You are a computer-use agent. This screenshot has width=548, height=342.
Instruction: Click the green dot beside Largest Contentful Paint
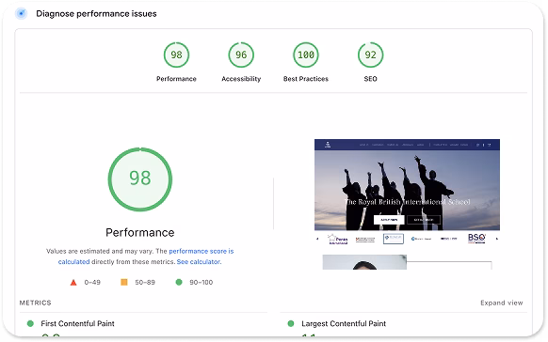coord(291,323)
